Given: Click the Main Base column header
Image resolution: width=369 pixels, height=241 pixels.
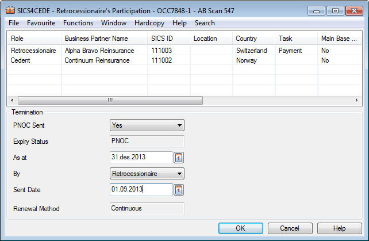Looking at the screenshot, I should 340,39.
